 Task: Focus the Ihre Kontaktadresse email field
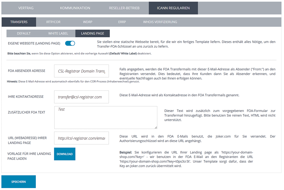[x=82, y=97]
